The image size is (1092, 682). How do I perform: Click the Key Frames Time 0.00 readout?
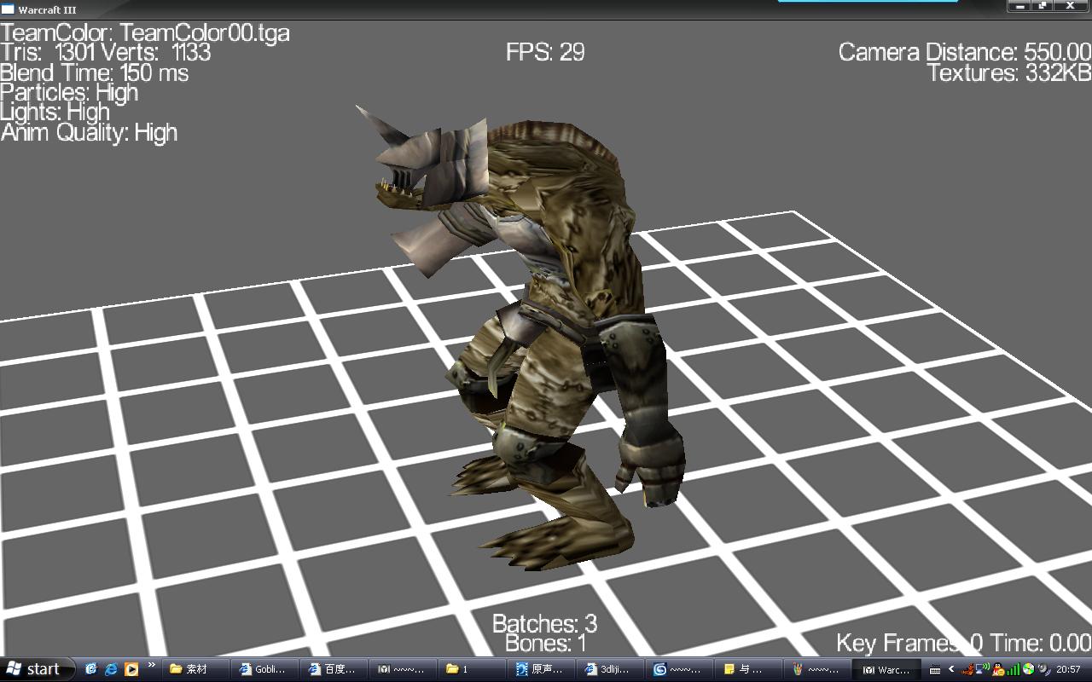[x=964, y=643]
